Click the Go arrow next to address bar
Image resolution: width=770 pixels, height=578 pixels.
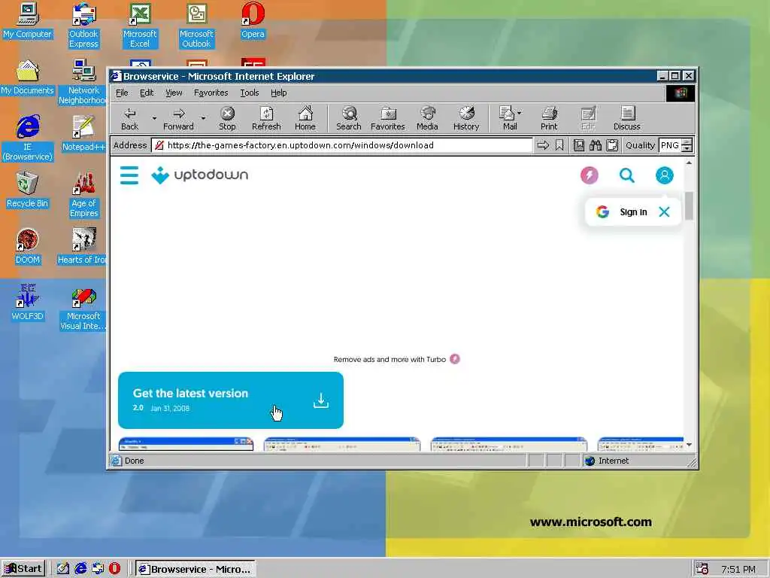point(543,145)
